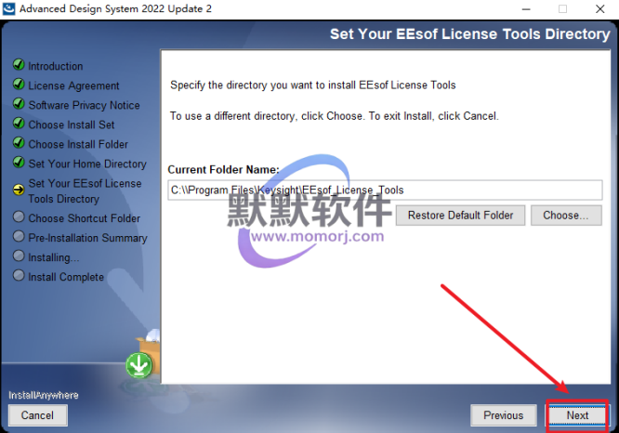
Task: Click the circle beside Pre-Installation Summary
Action: tap(19, 236)
